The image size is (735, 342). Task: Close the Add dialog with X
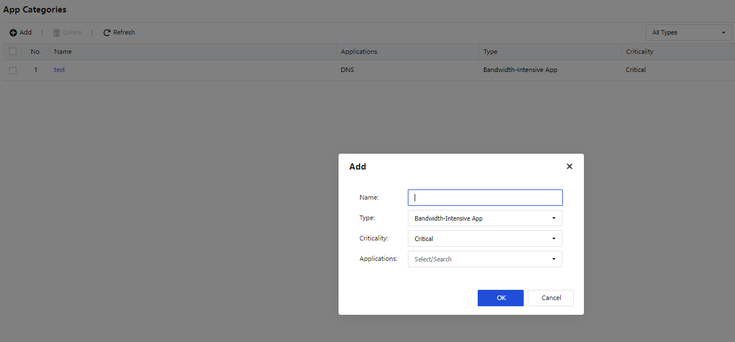569,166
